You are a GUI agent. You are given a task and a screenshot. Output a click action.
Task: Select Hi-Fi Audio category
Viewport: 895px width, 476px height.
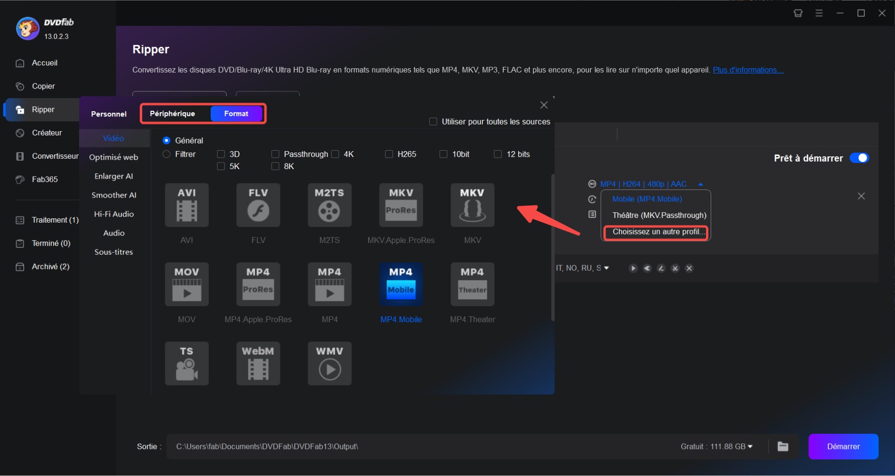(x=114, y=214)
